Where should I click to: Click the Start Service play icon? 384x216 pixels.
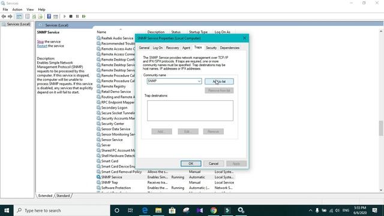tap(64, 16)
